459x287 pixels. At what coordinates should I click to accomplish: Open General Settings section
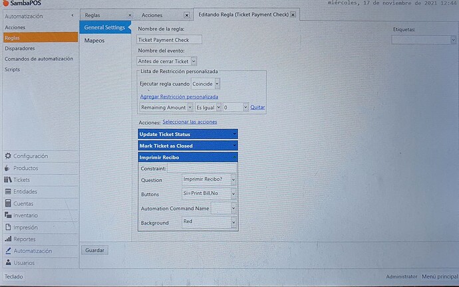(x=104, y=27)
